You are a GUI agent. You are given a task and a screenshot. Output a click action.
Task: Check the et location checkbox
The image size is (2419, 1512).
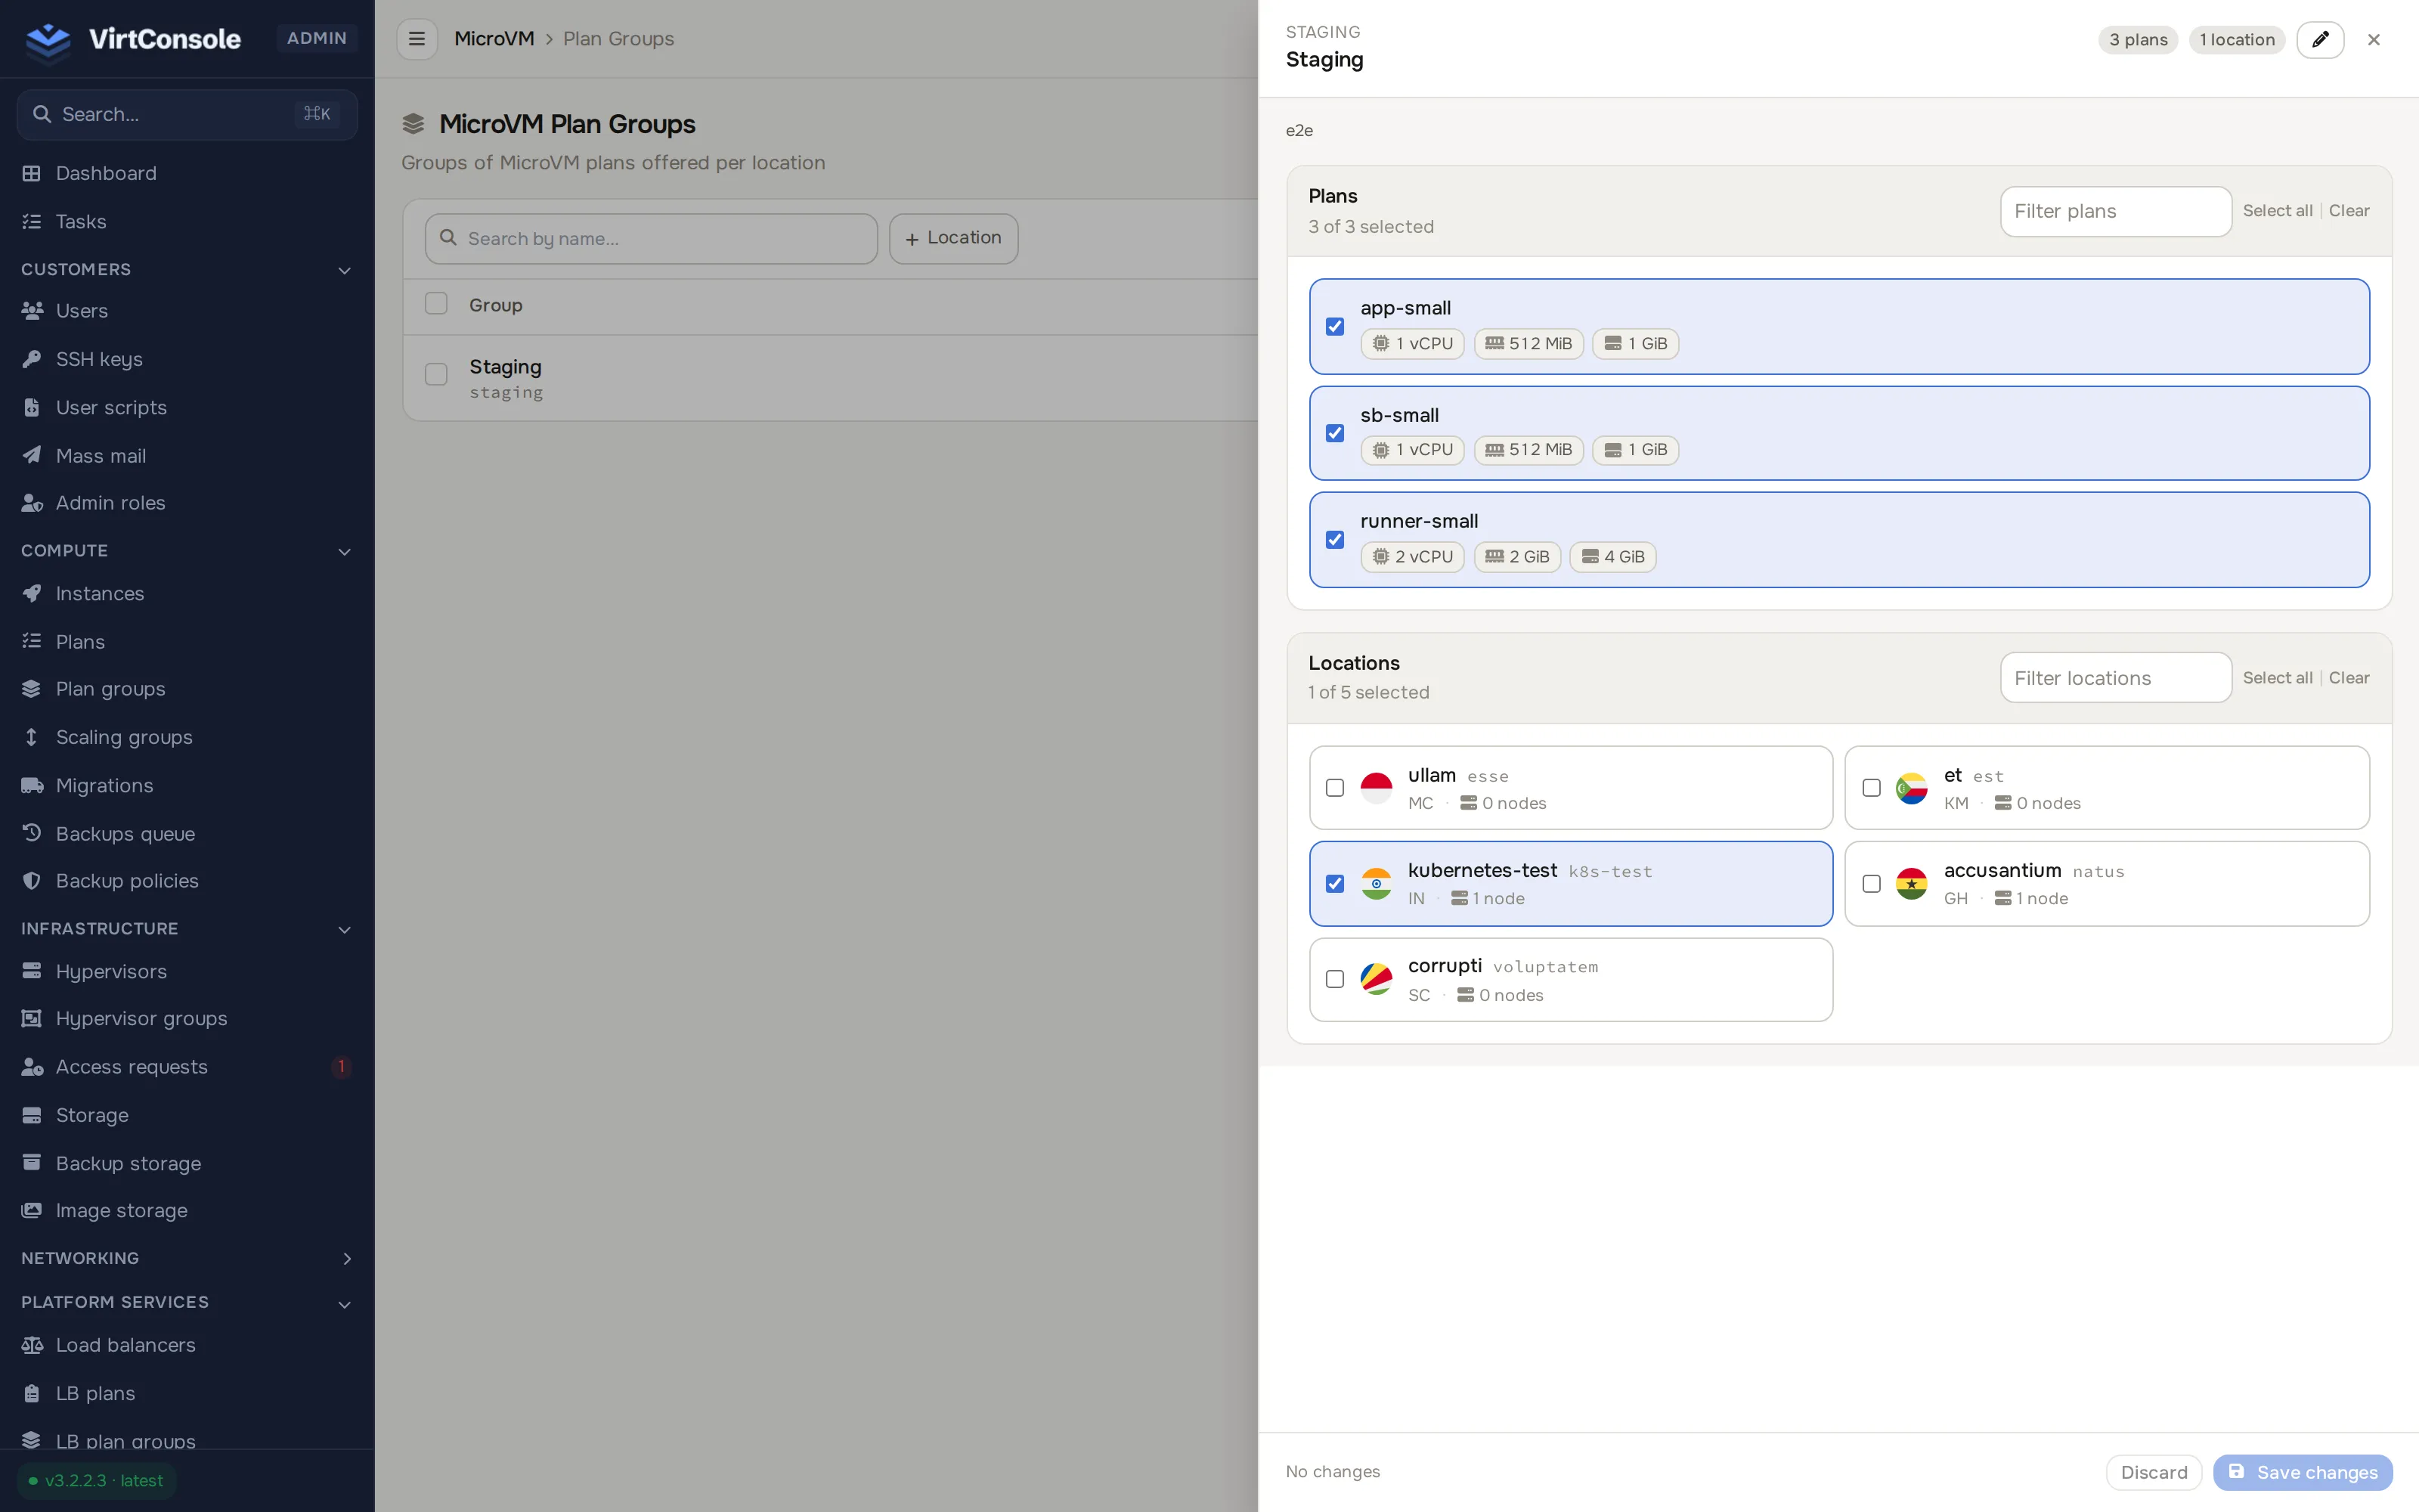tap(1871, 788)
